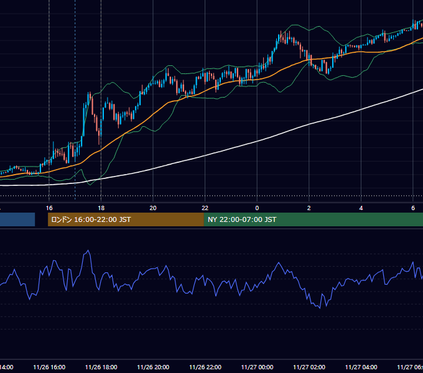This screenshot has height=373, width=423.
Task: Click the 11/26 20:00 date label
Action: click(x=153, y=367)
